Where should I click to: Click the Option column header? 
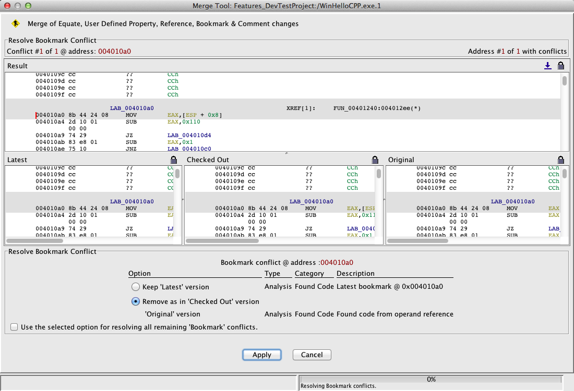(x=139, y=273)
